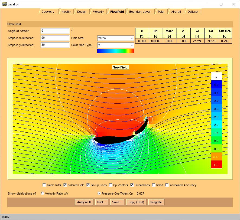Image resolution: width=240 pixels, height=220 pixels.
Task: Switch to the Modify tab
Action: click(66, 12)
